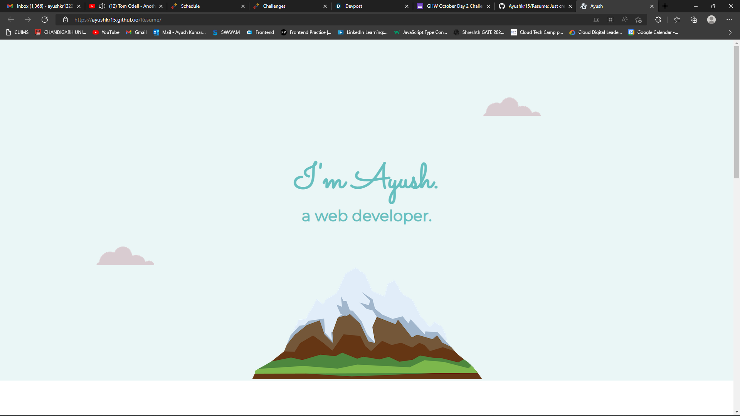Click the vertical scrollbar thumb
The height and width of the screenshot is (416, 740).
point(737,112)
